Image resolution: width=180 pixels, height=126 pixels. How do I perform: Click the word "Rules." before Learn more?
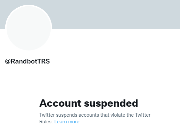click(x=46, y=122)
